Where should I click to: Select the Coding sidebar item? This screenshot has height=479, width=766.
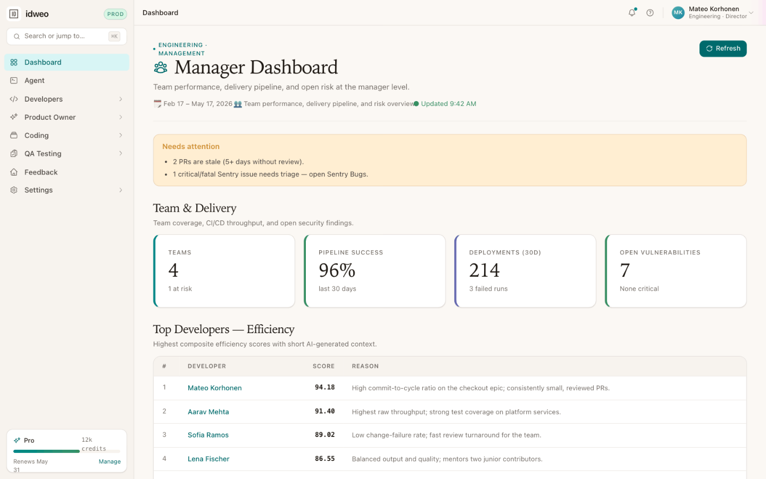66,135
